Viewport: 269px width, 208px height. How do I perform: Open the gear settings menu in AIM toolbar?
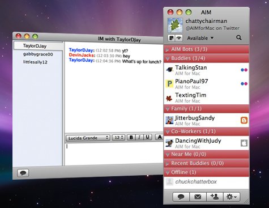pyautogui.click(x=232, y=197)
